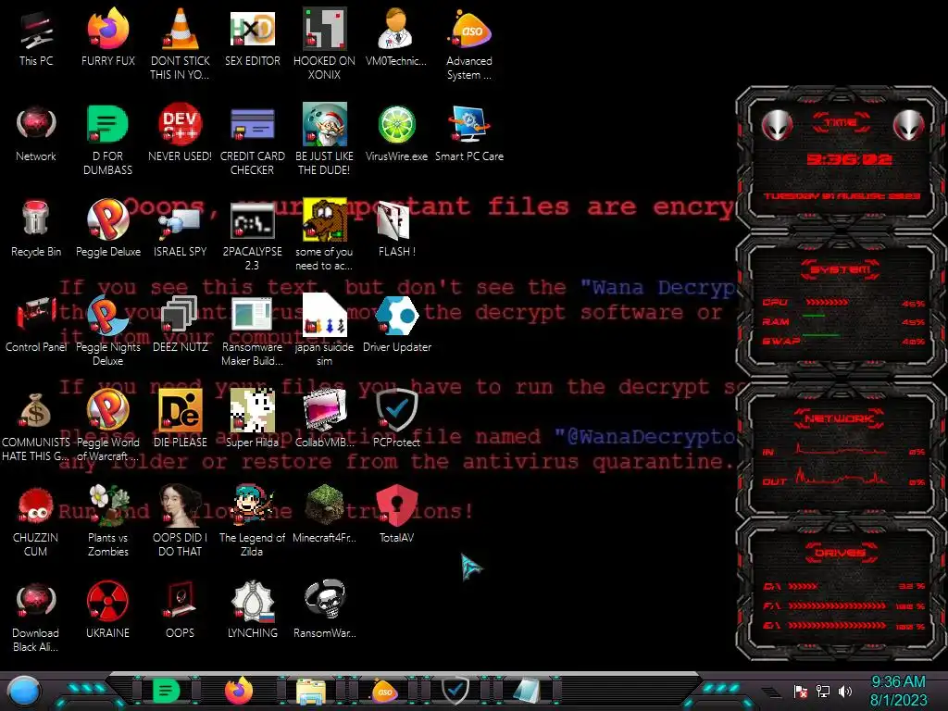Image resolution: width=948 pixels, height=711 pixels.
Task: Click the F:\ drive usage bar
Action: (837, 605)
